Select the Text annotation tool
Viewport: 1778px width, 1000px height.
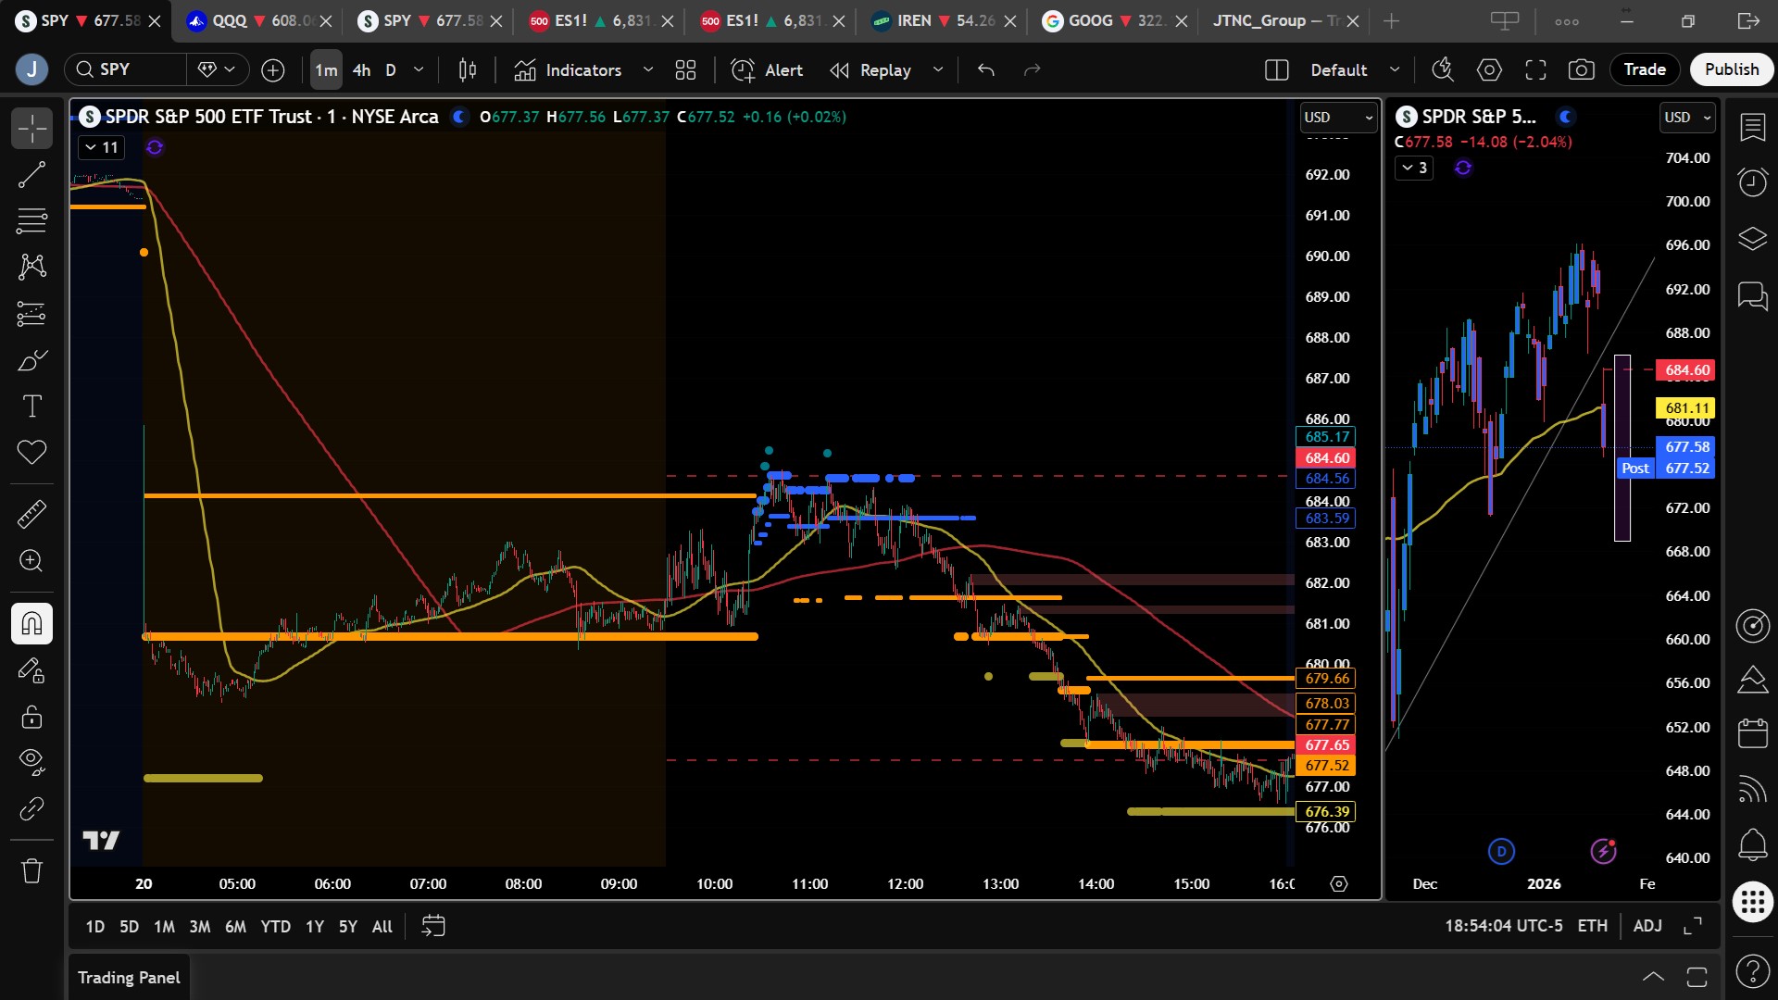31,406
